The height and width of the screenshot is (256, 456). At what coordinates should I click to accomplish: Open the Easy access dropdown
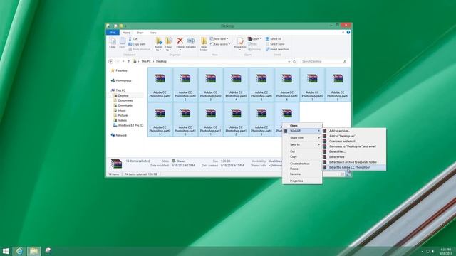point(220,44)
